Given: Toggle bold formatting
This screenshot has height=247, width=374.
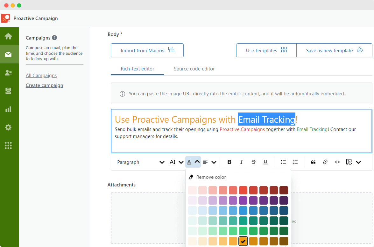Looking at the screenshot, I should (229, 162).
